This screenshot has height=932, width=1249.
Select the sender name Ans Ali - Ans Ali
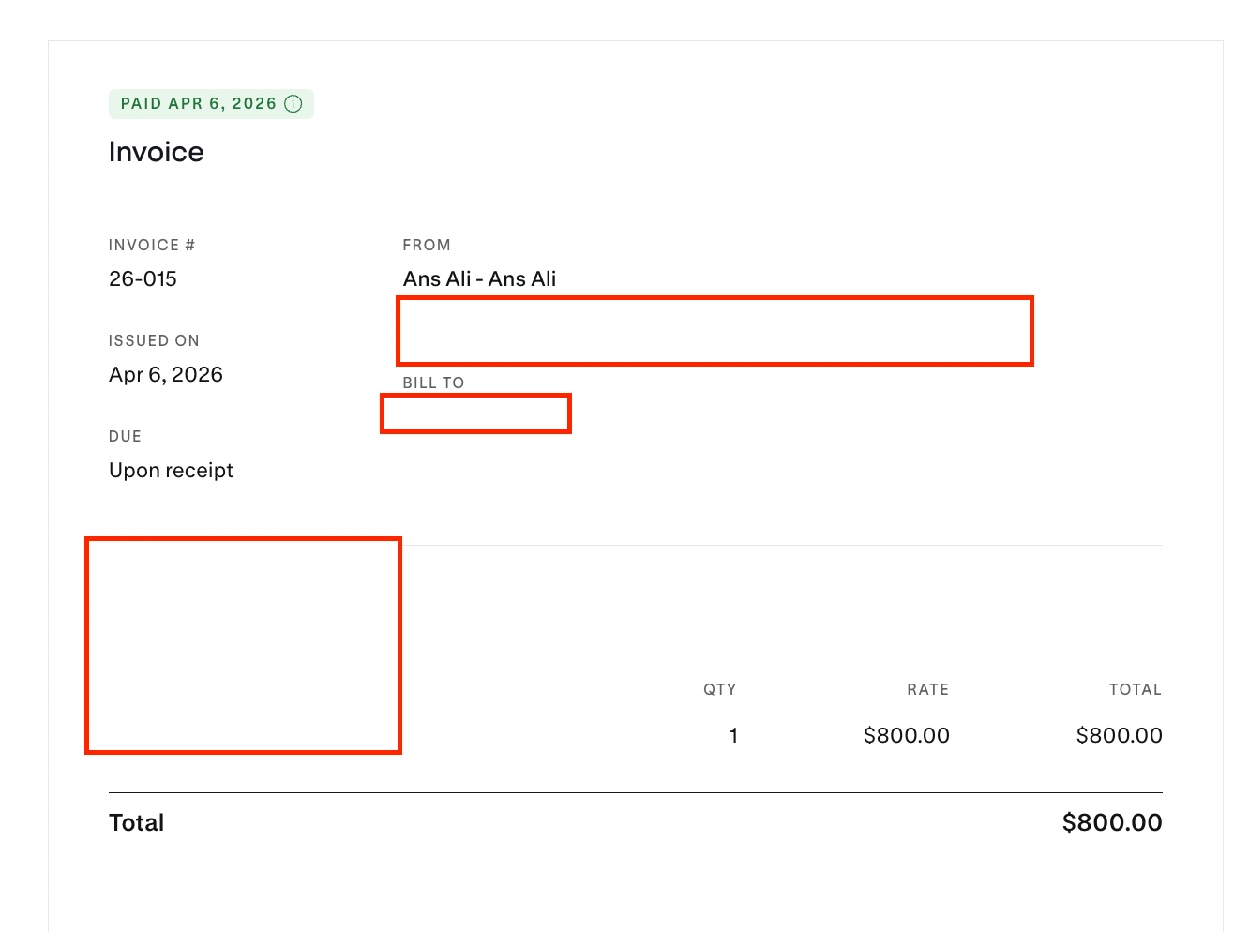point(479,278)
